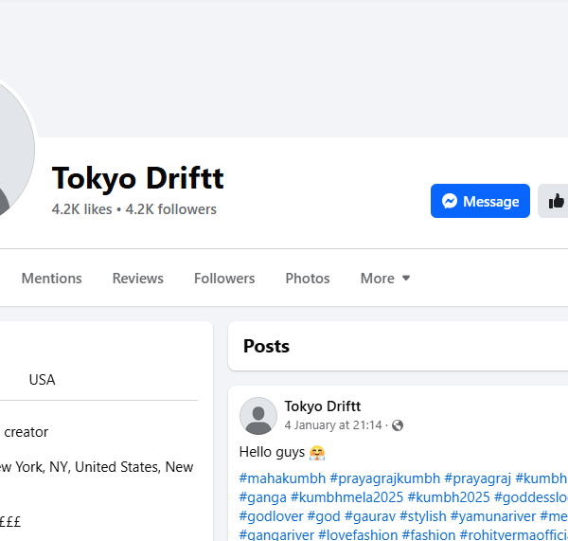Click the hugging face emoji in post
This screenshot has height=541, width=568.
click(317, 453)
